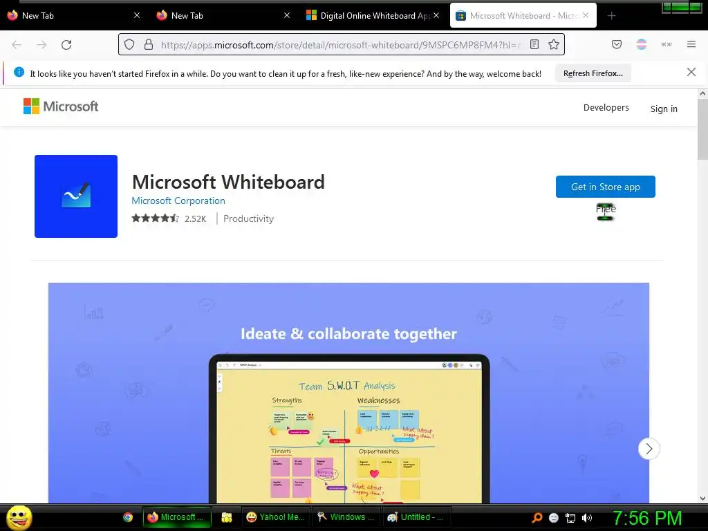This screenshot has width=708, height=531.
Task: Switch to Untitled Paint taskbar button
Action: (x=416, y=517)
